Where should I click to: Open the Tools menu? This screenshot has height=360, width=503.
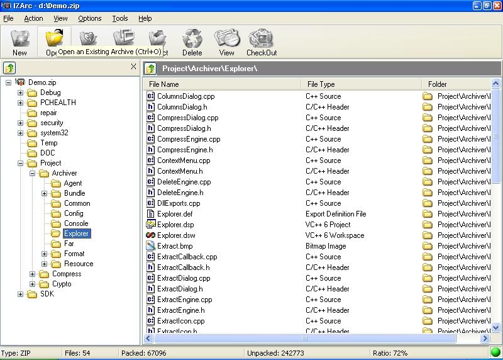tap(120, 18)
